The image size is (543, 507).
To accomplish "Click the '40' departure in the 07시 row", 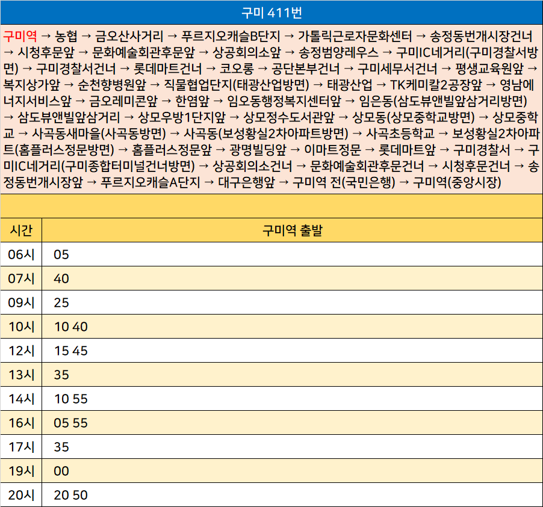I will 61,278.
